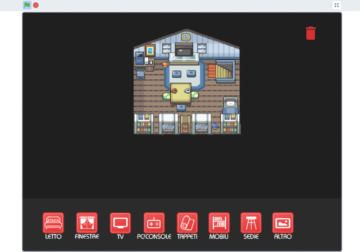Open the SEDIE stool category
The width and height of the screenshot is (360, 252).
(251, 223)
